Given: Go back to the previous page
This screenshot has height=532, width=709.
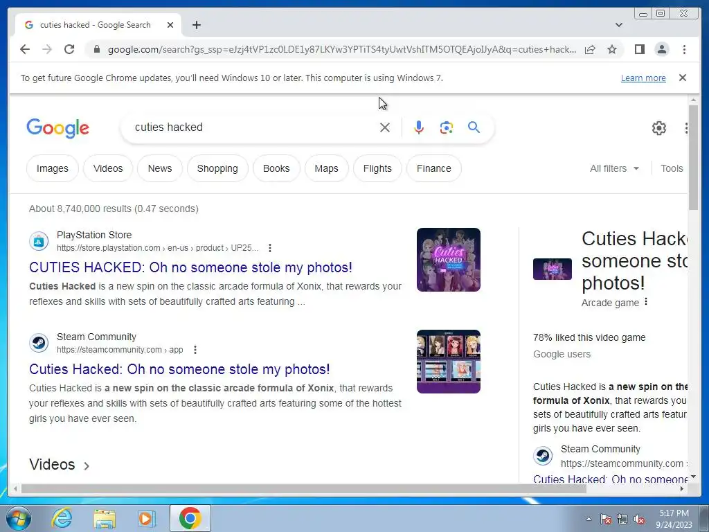Looking at the screenshot, I should tap(25, 49).
